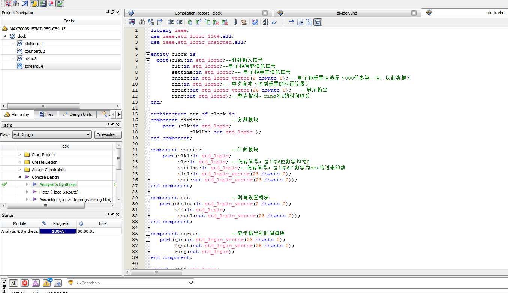Collapse the clock top-level entity
Image resolution: width=508 pixels, height=293 pixels.
(5, 36)
